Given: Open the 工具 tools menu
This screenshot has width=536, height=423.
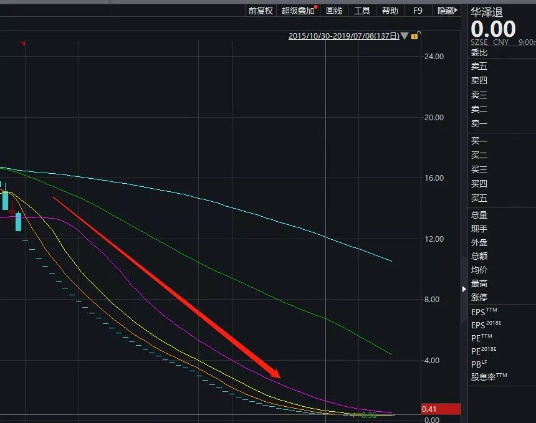Looking at the screenshot, I should [362, 11].
